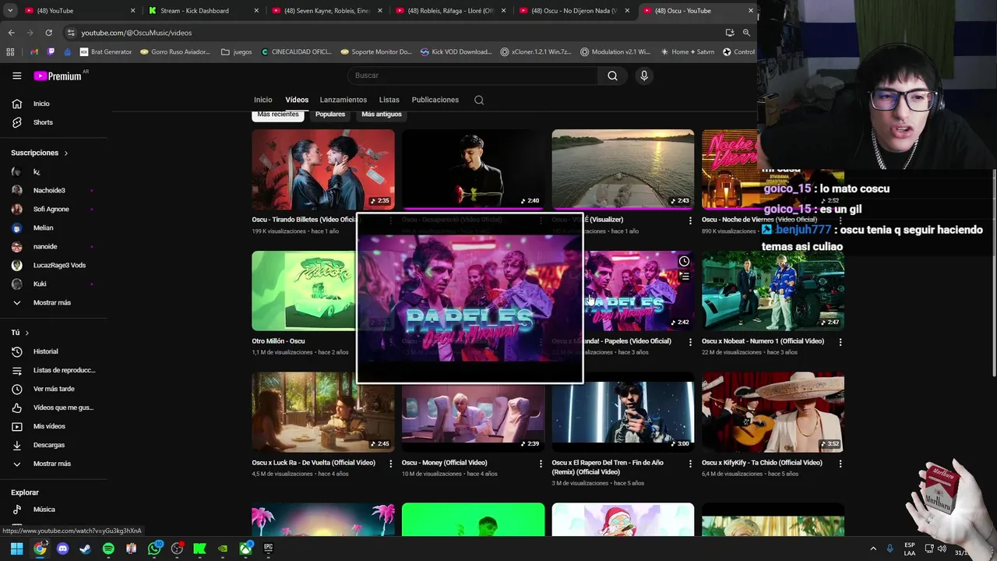Open OBS Studio from the taskbar
Screen dimensions: 997x561
pyautogui.click(x=177, y=549)
